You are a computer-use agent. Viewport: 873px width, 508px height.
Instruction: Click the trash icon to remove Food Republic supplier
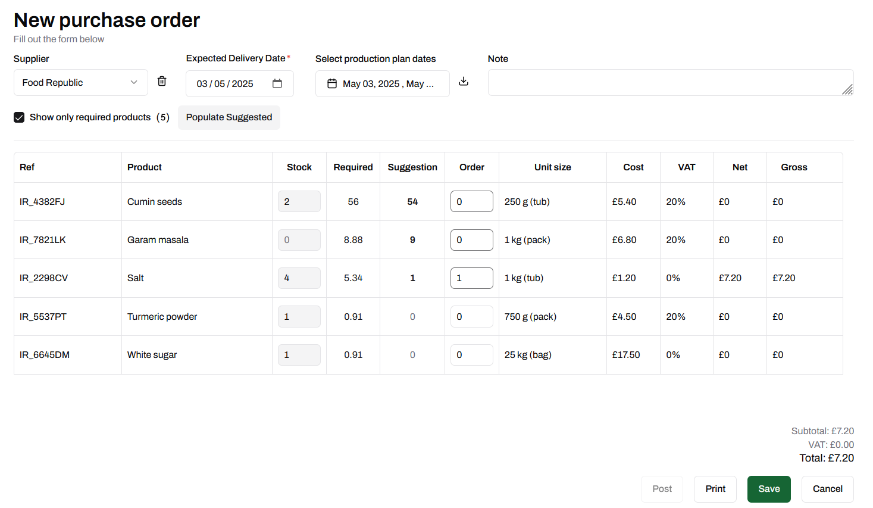(x=161, y=81)
